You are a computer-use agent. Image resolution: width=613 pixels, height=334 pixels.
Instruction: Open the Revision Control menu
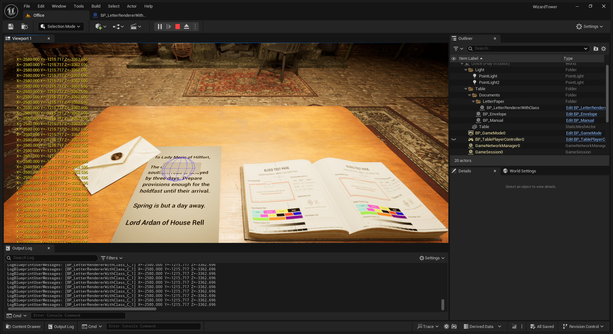click(583, 326)
